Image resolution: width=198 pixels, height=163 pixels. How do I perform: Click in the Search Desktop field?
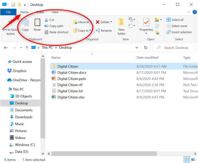coord(174,47)
